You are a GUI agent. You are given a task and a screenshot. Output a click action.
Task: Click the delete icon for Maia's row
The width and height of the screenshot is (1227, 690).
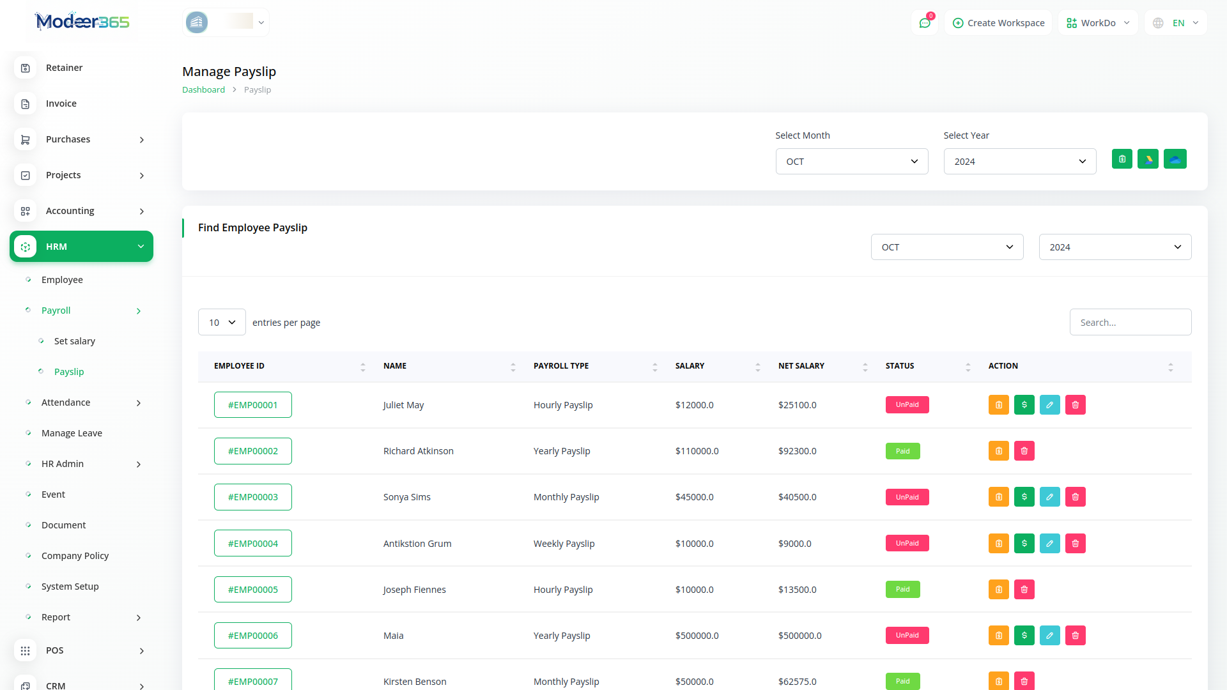tap(1076, 636)
